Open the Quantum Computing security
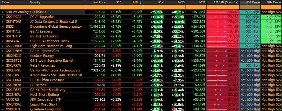Image resolution: width=282 pixels, height=111 pixels. [46, 109]
